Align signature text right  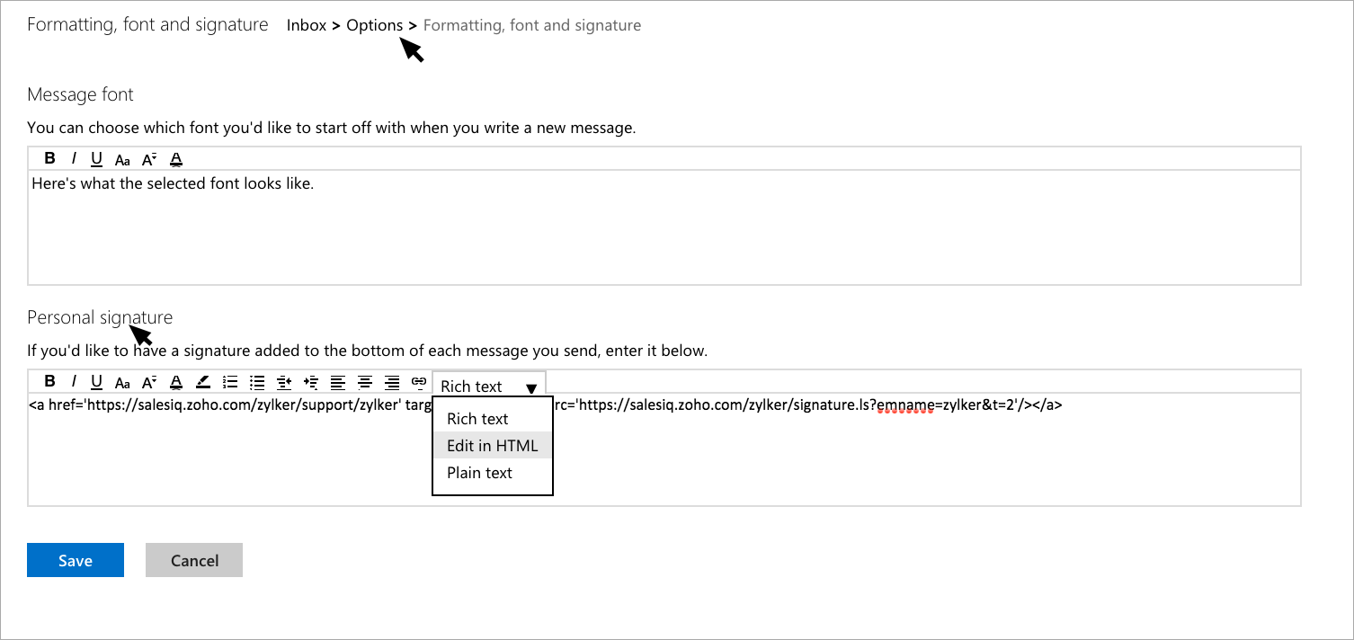click(392, 382)
